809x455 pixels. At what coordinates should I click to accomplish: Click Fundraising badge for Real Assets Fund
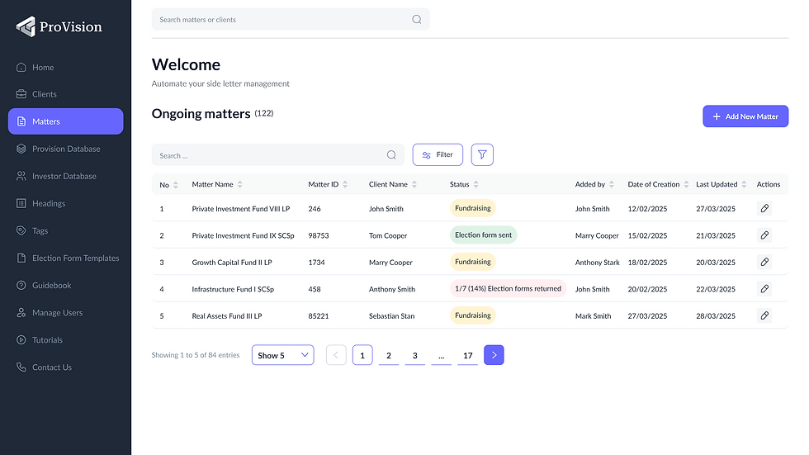472,315
